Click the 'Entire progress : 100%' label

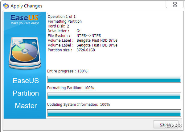click(x=67, y=71)
